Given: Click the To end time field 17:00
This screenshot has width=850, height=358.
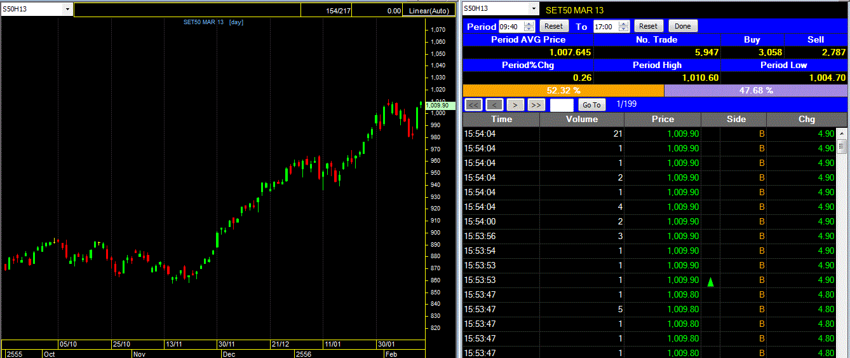Looking at the screenshot, I should [x=604, y=26].
